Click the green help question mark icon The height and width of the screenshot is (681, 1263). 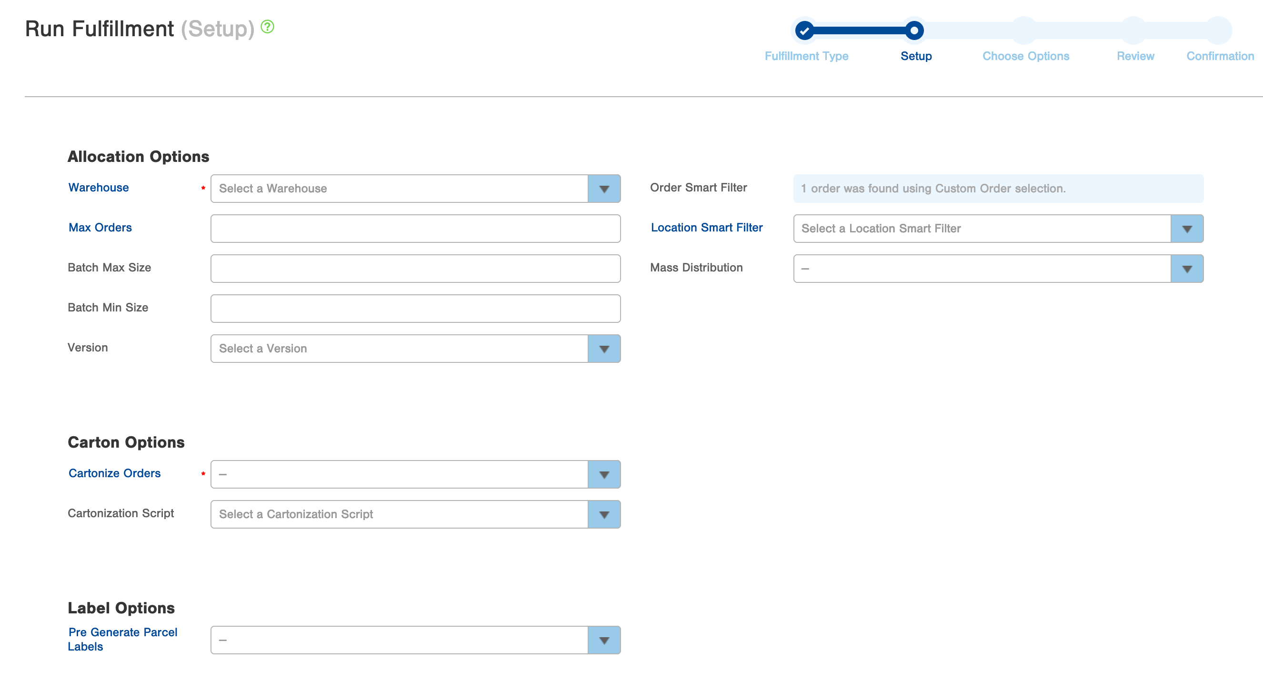pos(267,27)
